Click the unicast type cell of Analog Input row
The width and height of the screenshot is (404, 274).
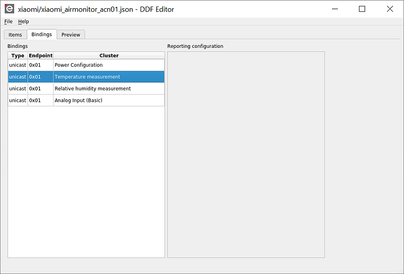18,100
